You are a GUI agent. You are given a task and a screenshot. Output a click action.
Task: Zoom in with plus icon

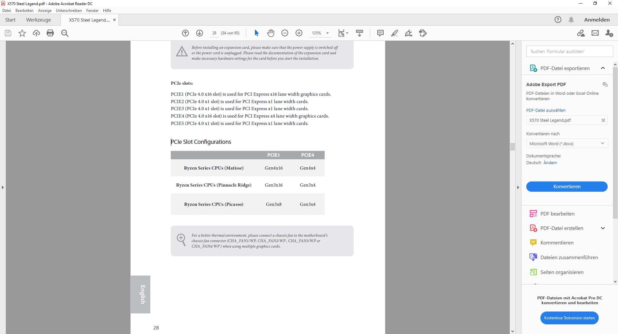click(x=299, y=33)
